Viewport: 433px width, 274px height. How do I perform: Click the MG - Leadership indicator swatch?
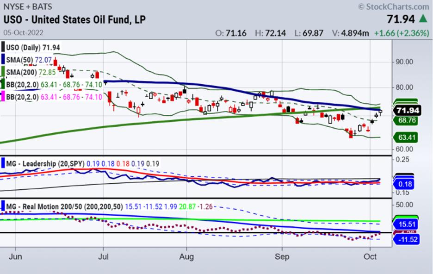(x=2, y=163)
